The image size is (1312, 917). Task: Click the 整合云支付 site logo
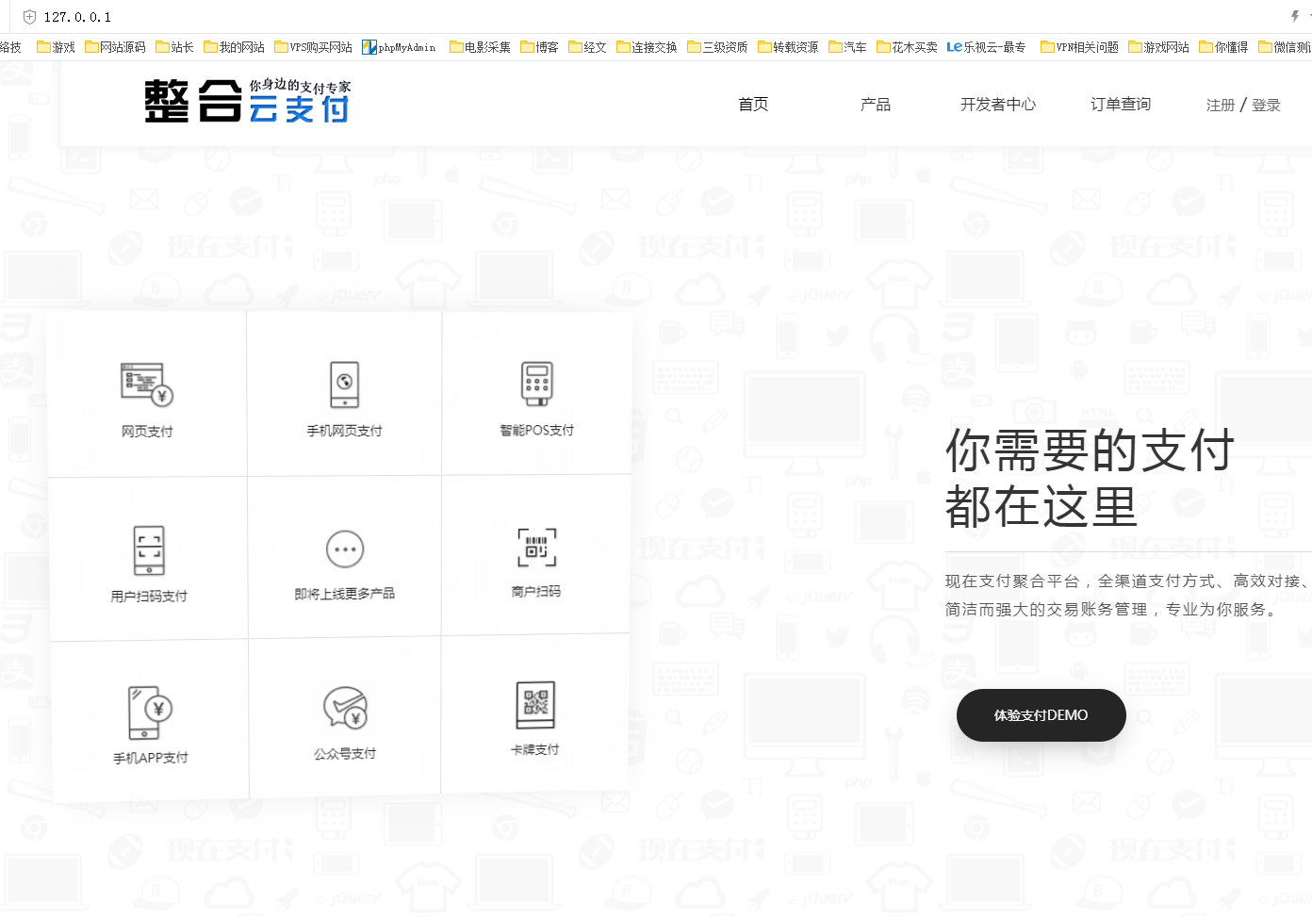[247, 102]
